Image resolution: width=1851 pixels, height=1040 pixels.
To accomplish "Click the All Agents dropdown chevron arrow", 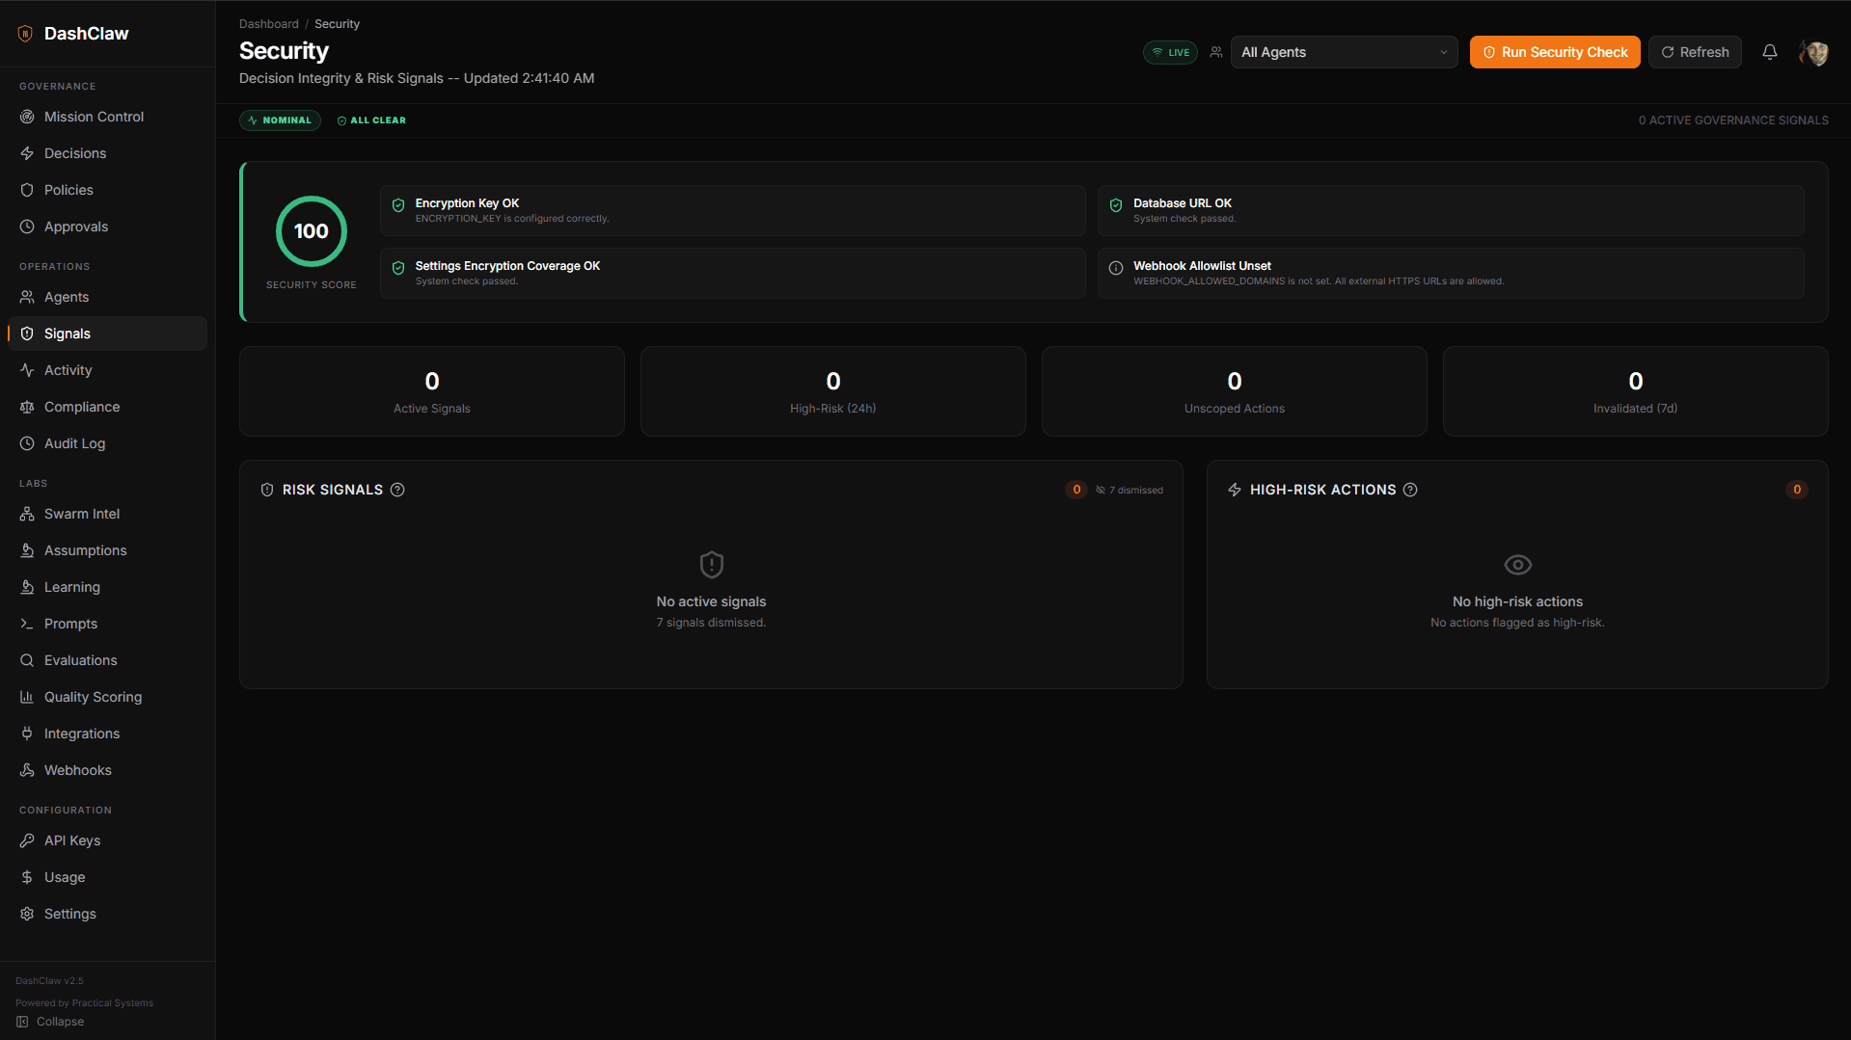I will point(1443,52).
